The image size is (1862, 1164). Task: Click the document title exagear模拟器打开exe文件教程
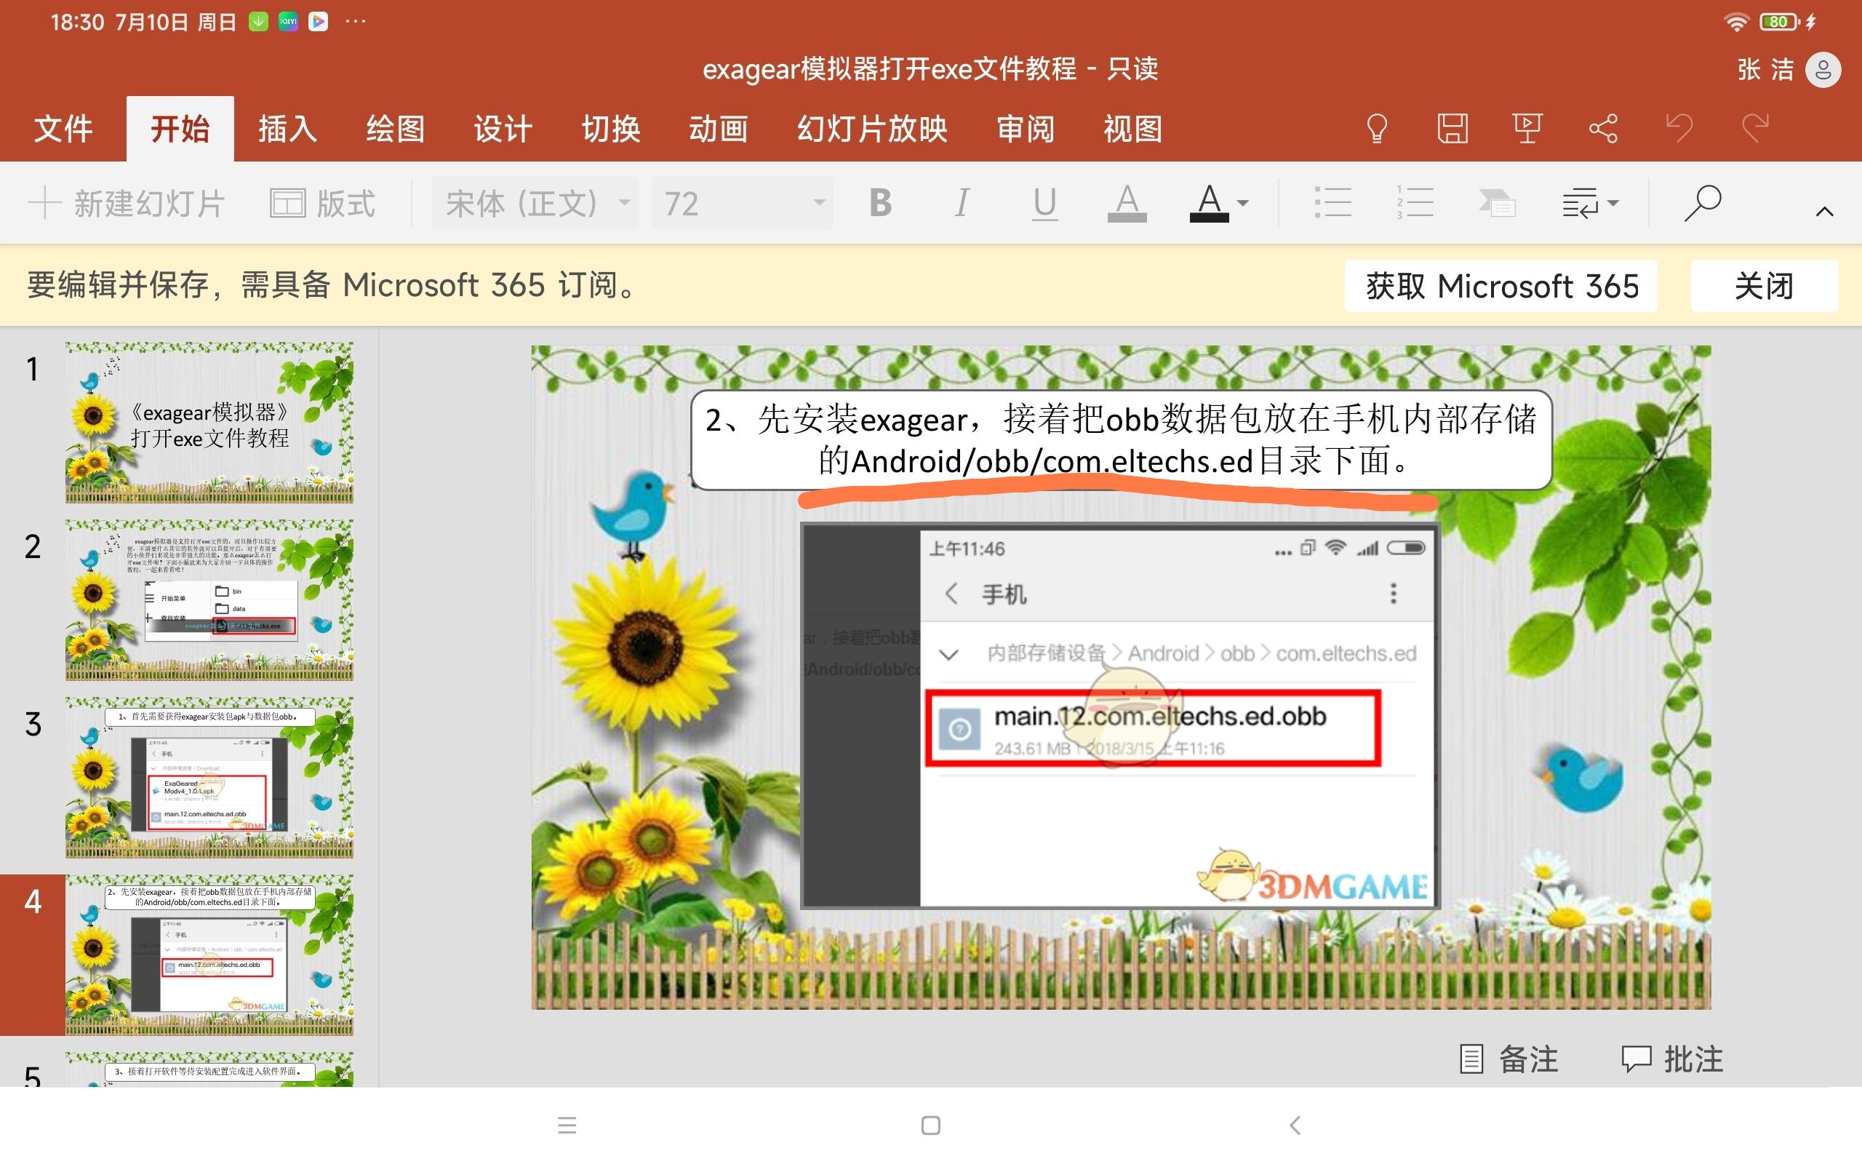[x=890, y=69]
